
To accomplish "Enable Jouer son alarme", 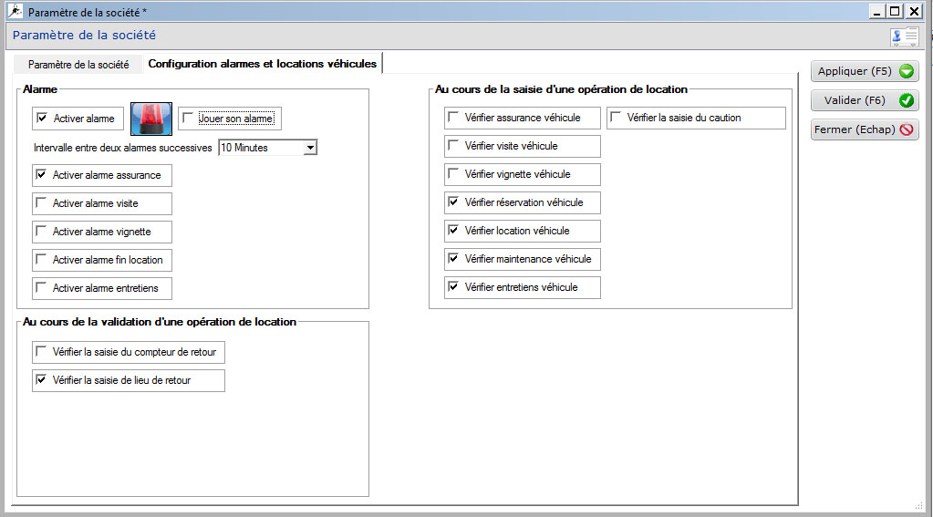I will [188, 118].
